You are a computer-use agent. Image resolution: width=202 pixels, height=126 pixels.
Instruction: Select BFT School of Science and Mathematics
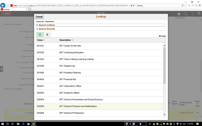pyautogui.click(x=78, y=106)
